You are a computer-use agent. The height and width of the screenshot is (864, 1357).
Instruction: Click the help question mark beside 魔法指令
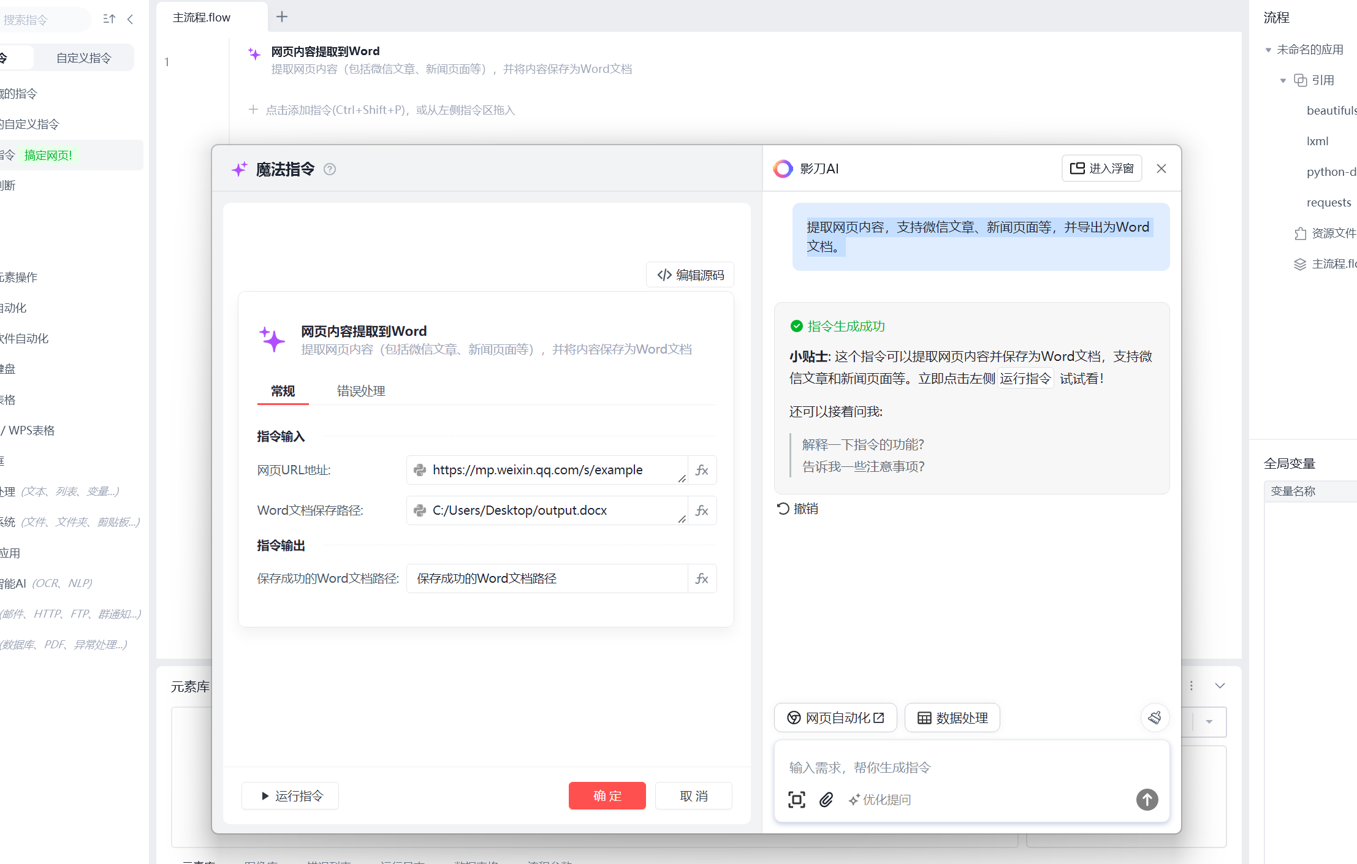coord(330,169)
